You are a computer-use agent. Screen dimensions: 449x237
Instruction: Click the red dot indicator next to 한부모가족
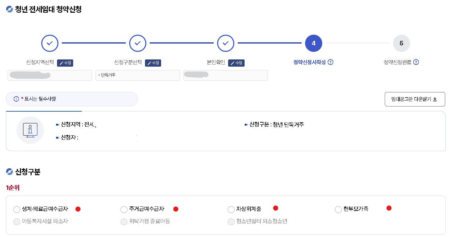tap(389, 208)
